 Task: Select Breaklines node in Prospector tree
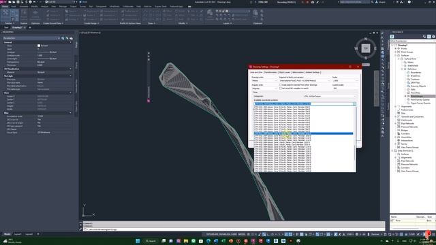click(x=415, y=76)
